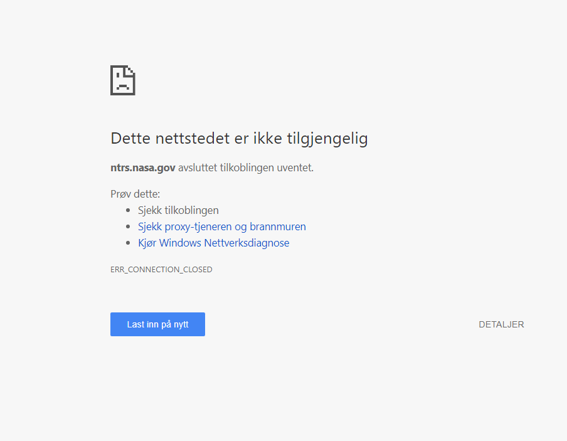This screenshot has height=441, width=567.
Task: Click bullet beside the proxy-tjeneren link
Action: pyautogui.click(x=128, y=227)
